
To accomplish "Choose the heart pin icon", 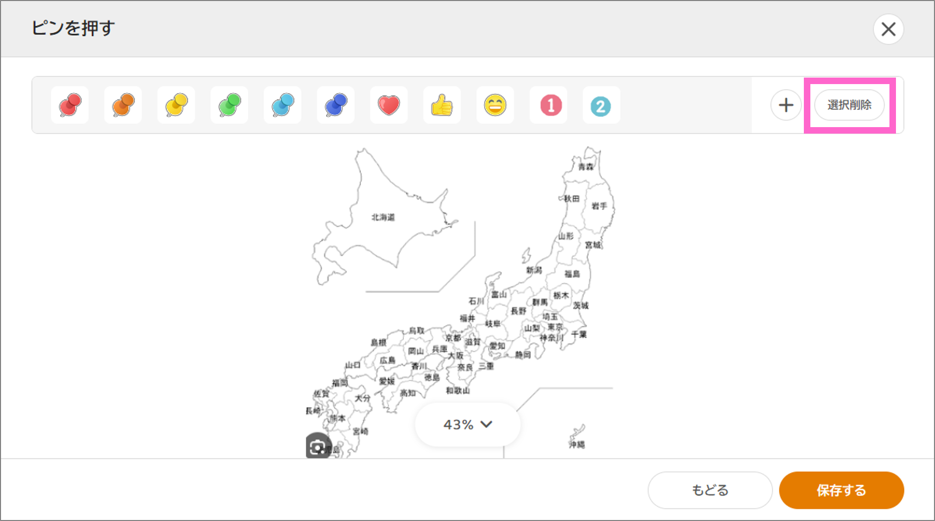I will pyautogui.click(x=388, y=105).
